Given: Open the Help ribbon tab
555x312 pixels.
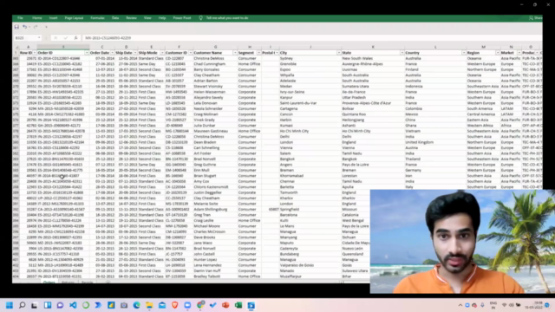Looking at the screenshot, I should (x=162, y=17).
